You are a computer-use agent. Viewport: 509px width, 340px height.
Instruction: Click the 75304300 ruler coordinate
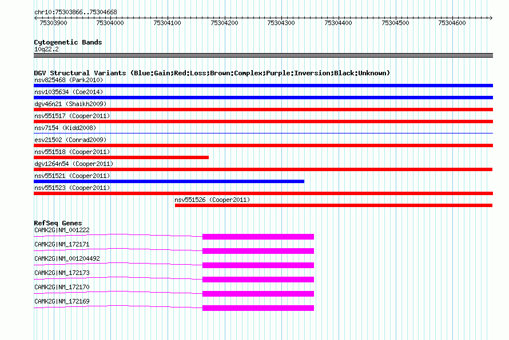tap(281, 23)
